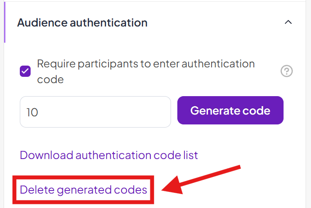Click the Delete generated codes link

click(x=84, y=190)
